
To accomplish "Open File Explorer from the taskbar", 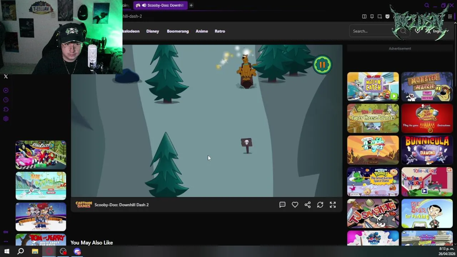I will [x=35, y=251].
